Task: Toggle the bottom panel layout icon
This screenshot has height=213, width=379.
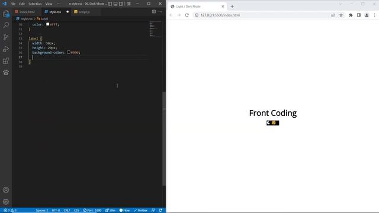Action: tap(115, 4)
